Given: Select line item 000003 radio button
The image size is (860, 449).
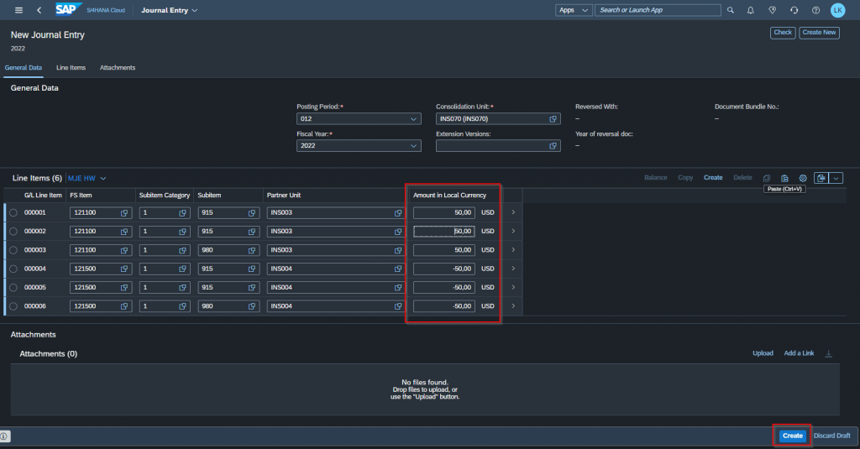Looking at the screenshot, I should (13, 250).
